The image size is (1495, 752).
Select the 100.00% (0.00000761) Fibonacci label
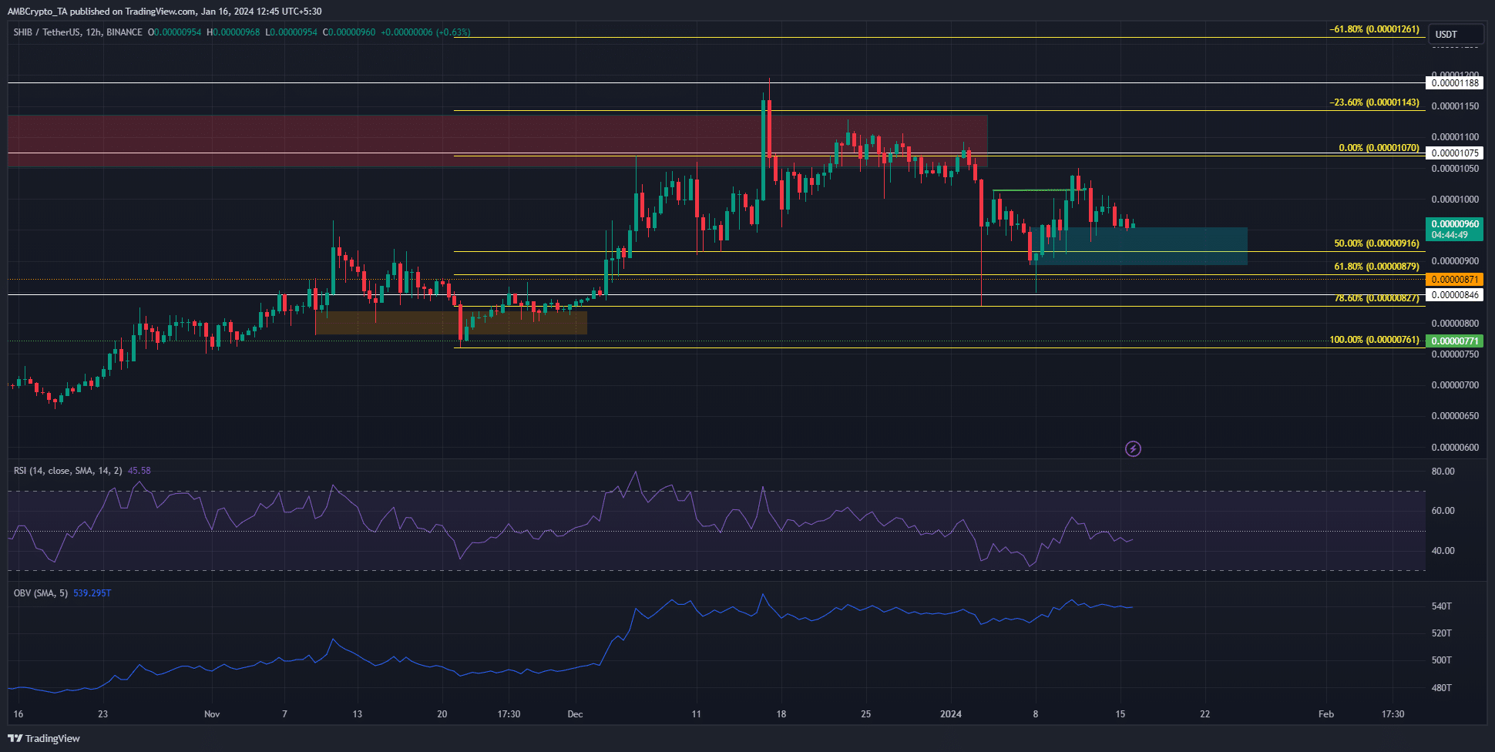point(1374,340)
